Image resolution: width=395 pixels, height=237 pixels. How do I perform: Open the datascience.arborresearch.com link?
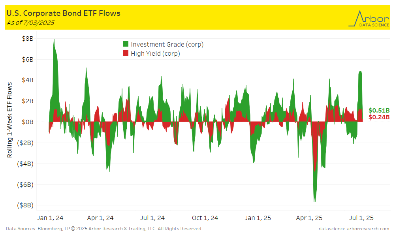click(354, 229)
